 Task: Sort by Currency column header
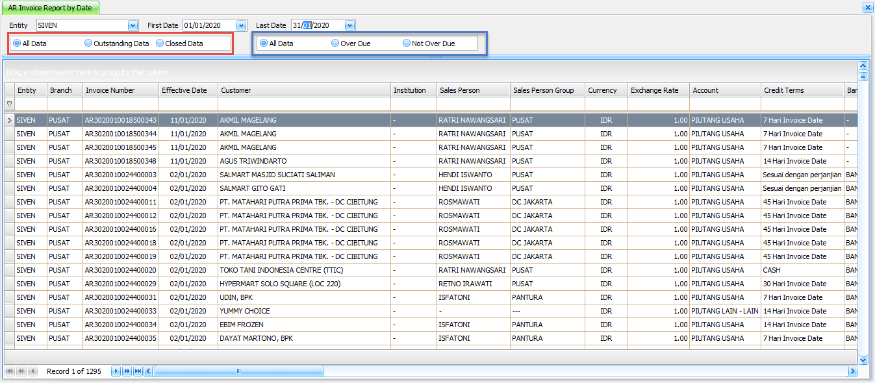(x=605, y=90)
